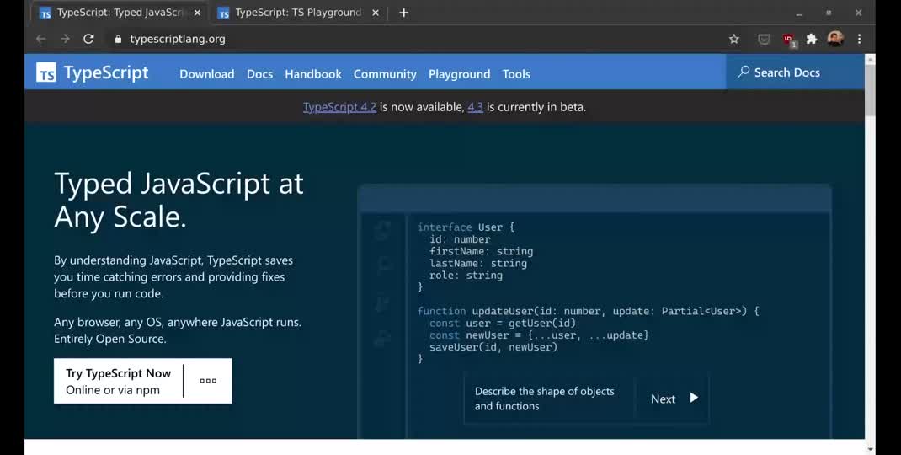The height and width of the screenshot is (455, 901).
Task: Open the Pocket extension icon
Action: [764, 39]
